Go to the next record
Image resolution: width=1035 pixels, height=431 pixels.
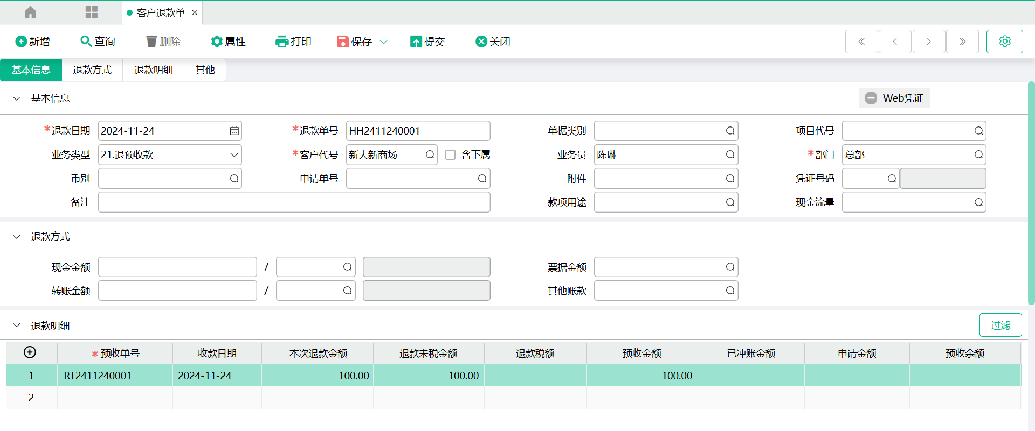929,41
